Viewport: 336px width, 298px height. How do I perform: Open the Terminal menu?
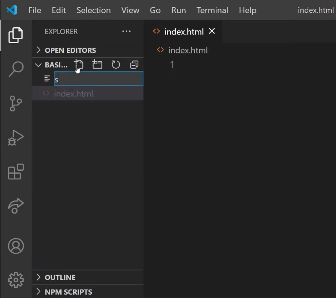coord(212,10)
